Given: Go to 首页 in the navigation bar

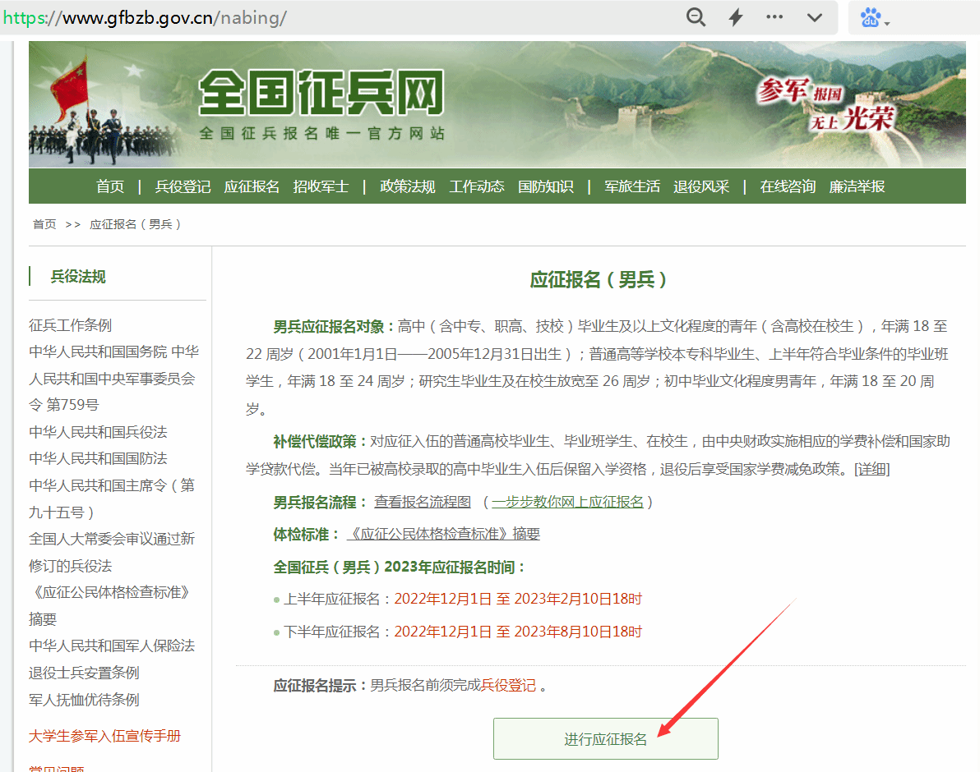Looking at the screenshot, I should click(x=110, y=186).
